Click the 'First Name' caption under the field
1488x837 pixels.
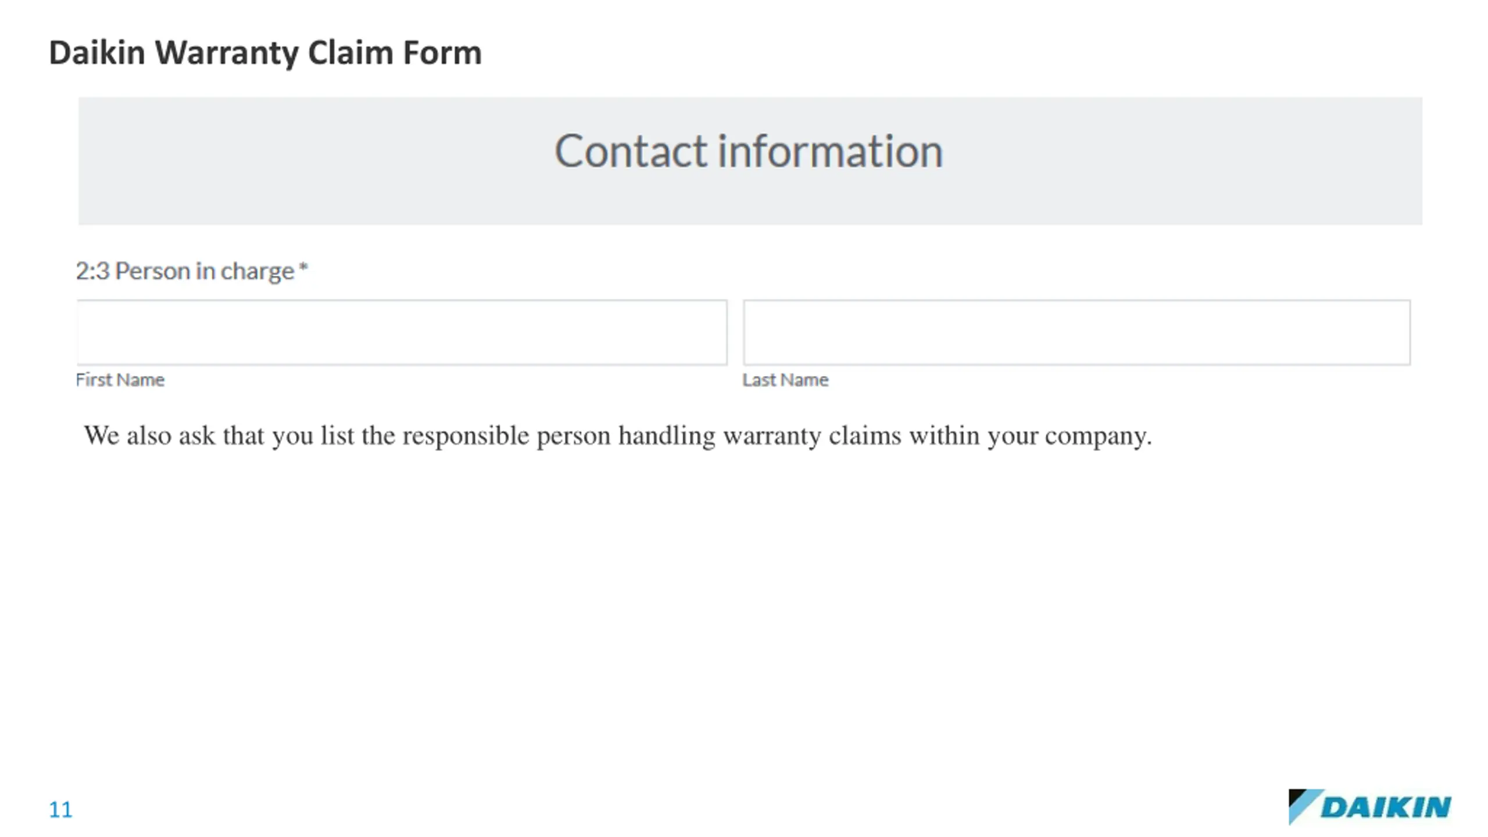(120, 380)
